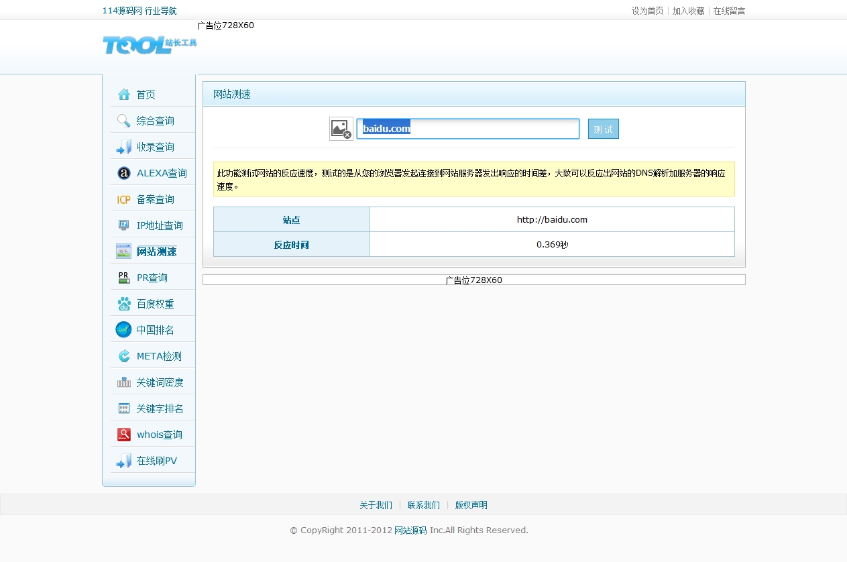The width and height of the screenshot is (847, 562).
Task: Click the 网站源码 copyright link
Action: coord(410,530)
